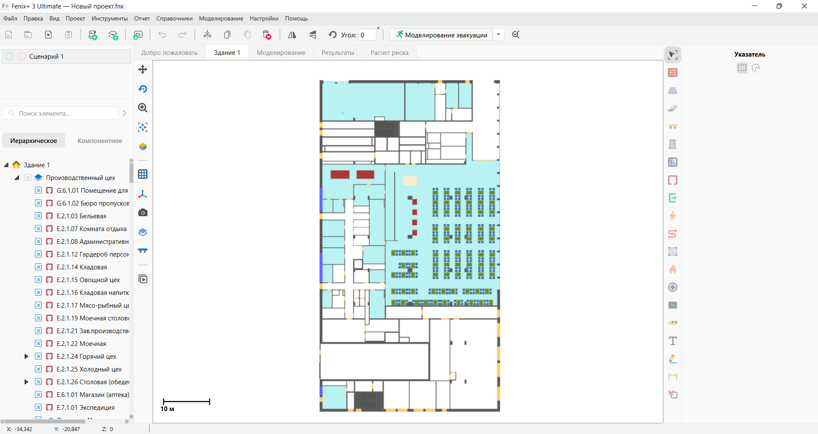Viewport: 818px width, 434px height.
Task: Select the wall drawing tool
Action: click(673, 73)
